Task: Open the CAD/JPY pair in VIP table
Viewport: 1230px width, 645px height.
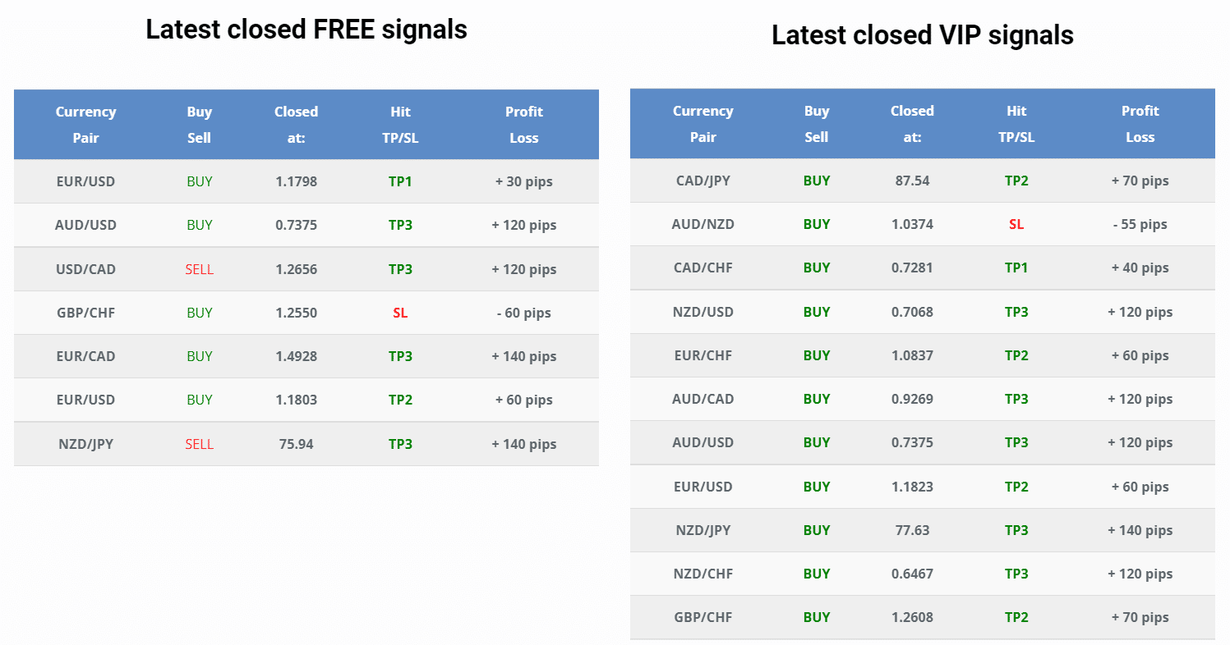Action: (703, 181)
